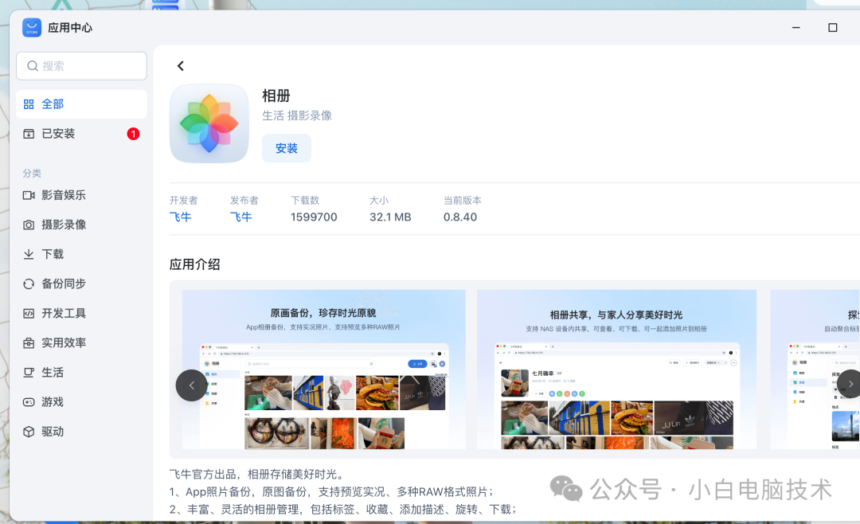Click the 飞牛官方出品 description line
The image size is (860, 524).
point(256,475)
